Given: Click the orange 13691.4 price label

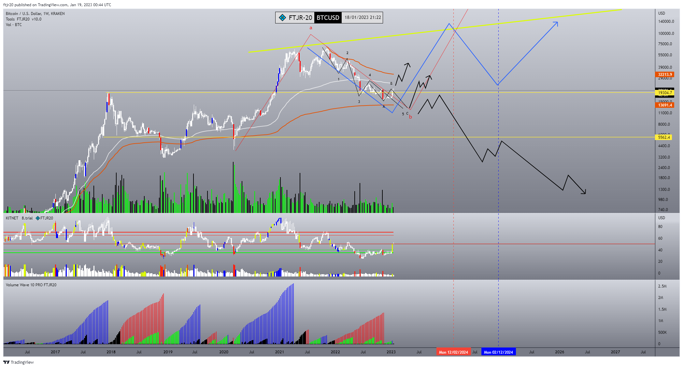Looking at the screenshot, I should [665, 105].
